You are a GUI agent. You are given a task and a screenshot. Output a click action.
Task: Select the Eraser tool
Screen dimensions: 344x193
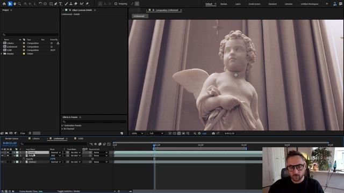(76, 4)
